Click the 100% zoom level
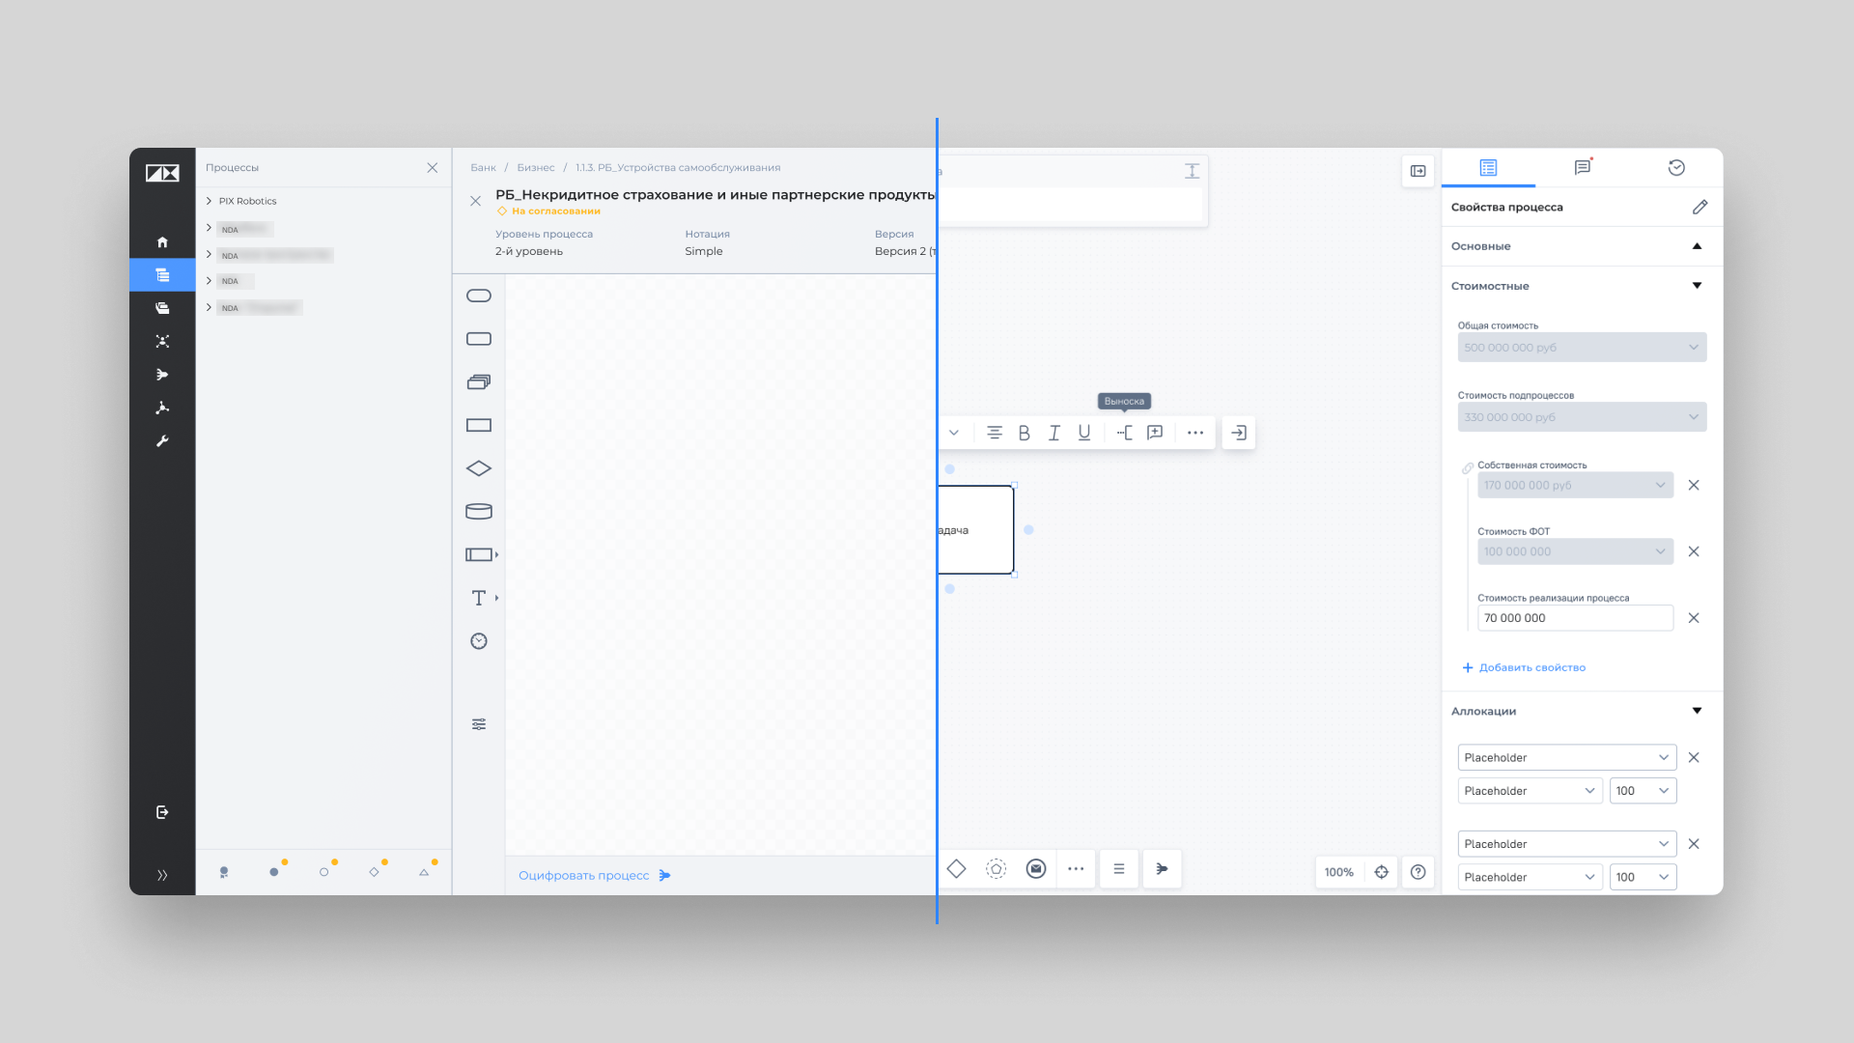1854x1043 pixels. point(1339,872)
